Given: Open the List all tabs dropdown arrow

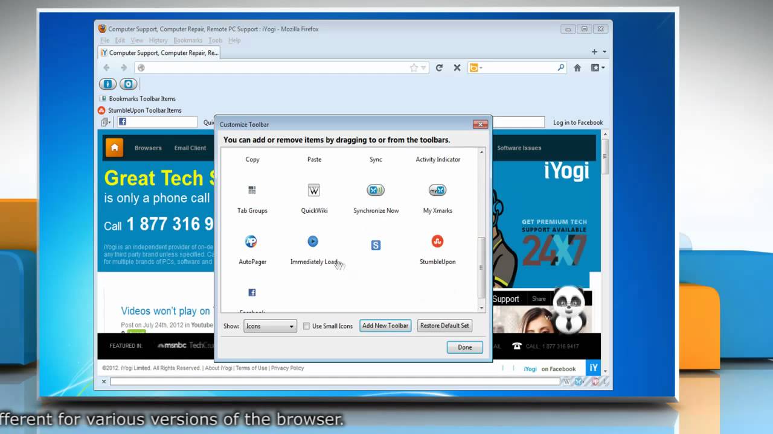Looking at the screenshot, I should click(605, 52).
